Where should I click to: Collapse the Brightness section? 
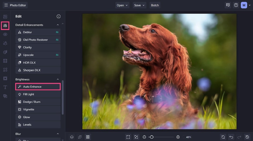[58, 79]
